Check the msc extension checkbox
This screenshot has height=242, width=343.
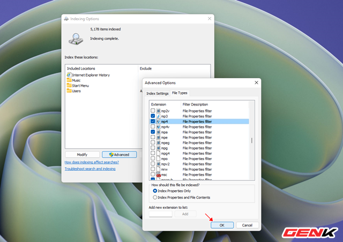(x=153, y=175)
